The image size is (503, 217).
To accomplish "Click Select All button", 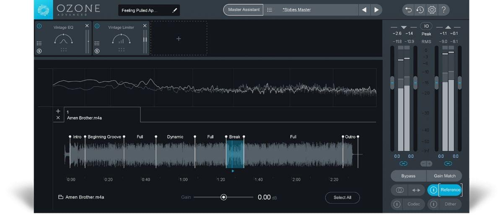I will point(342,197).
